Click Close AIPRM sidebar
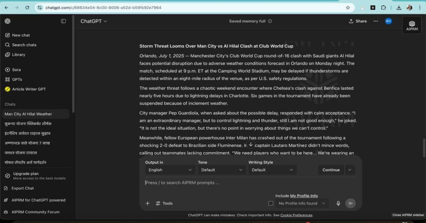 408,215
